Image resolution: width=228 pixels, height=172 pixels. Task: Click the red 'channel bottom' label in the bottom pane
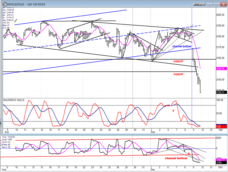176,158
